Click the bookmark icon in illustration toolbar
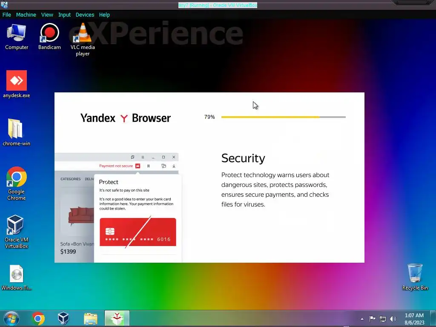 point(149,166)
